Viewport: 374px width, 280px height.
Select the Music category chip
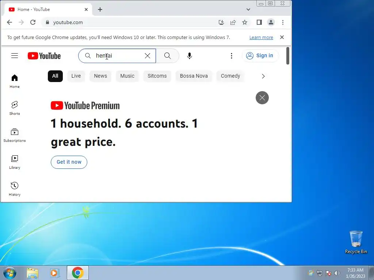(127, 76)
